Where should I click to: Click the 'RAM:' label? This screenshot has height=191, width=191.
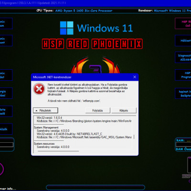click(180, 140)
